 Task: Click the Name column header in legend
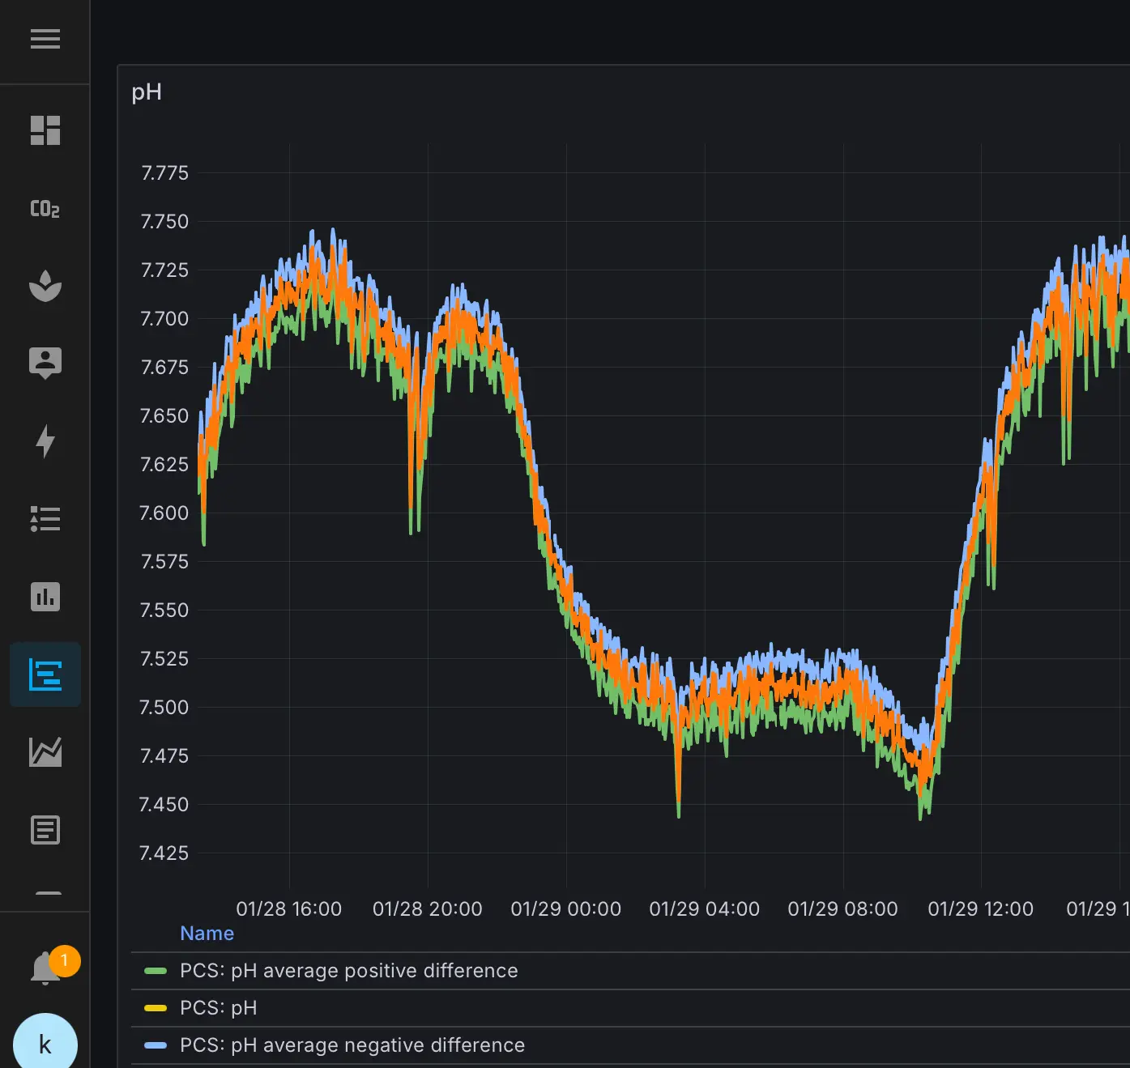tap(207, 934)
